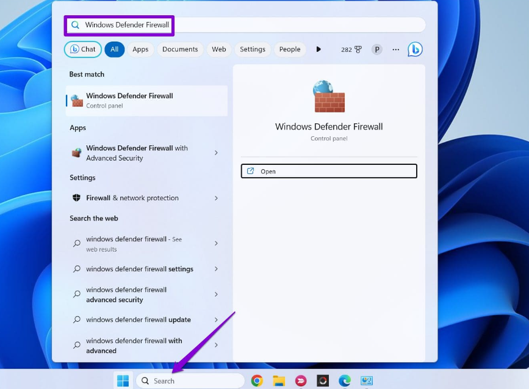The width and height of the screenshot is (529, 389).
Task: Expand the 'windows defender firewall settings' chevron
Action: tap(216, 269)
